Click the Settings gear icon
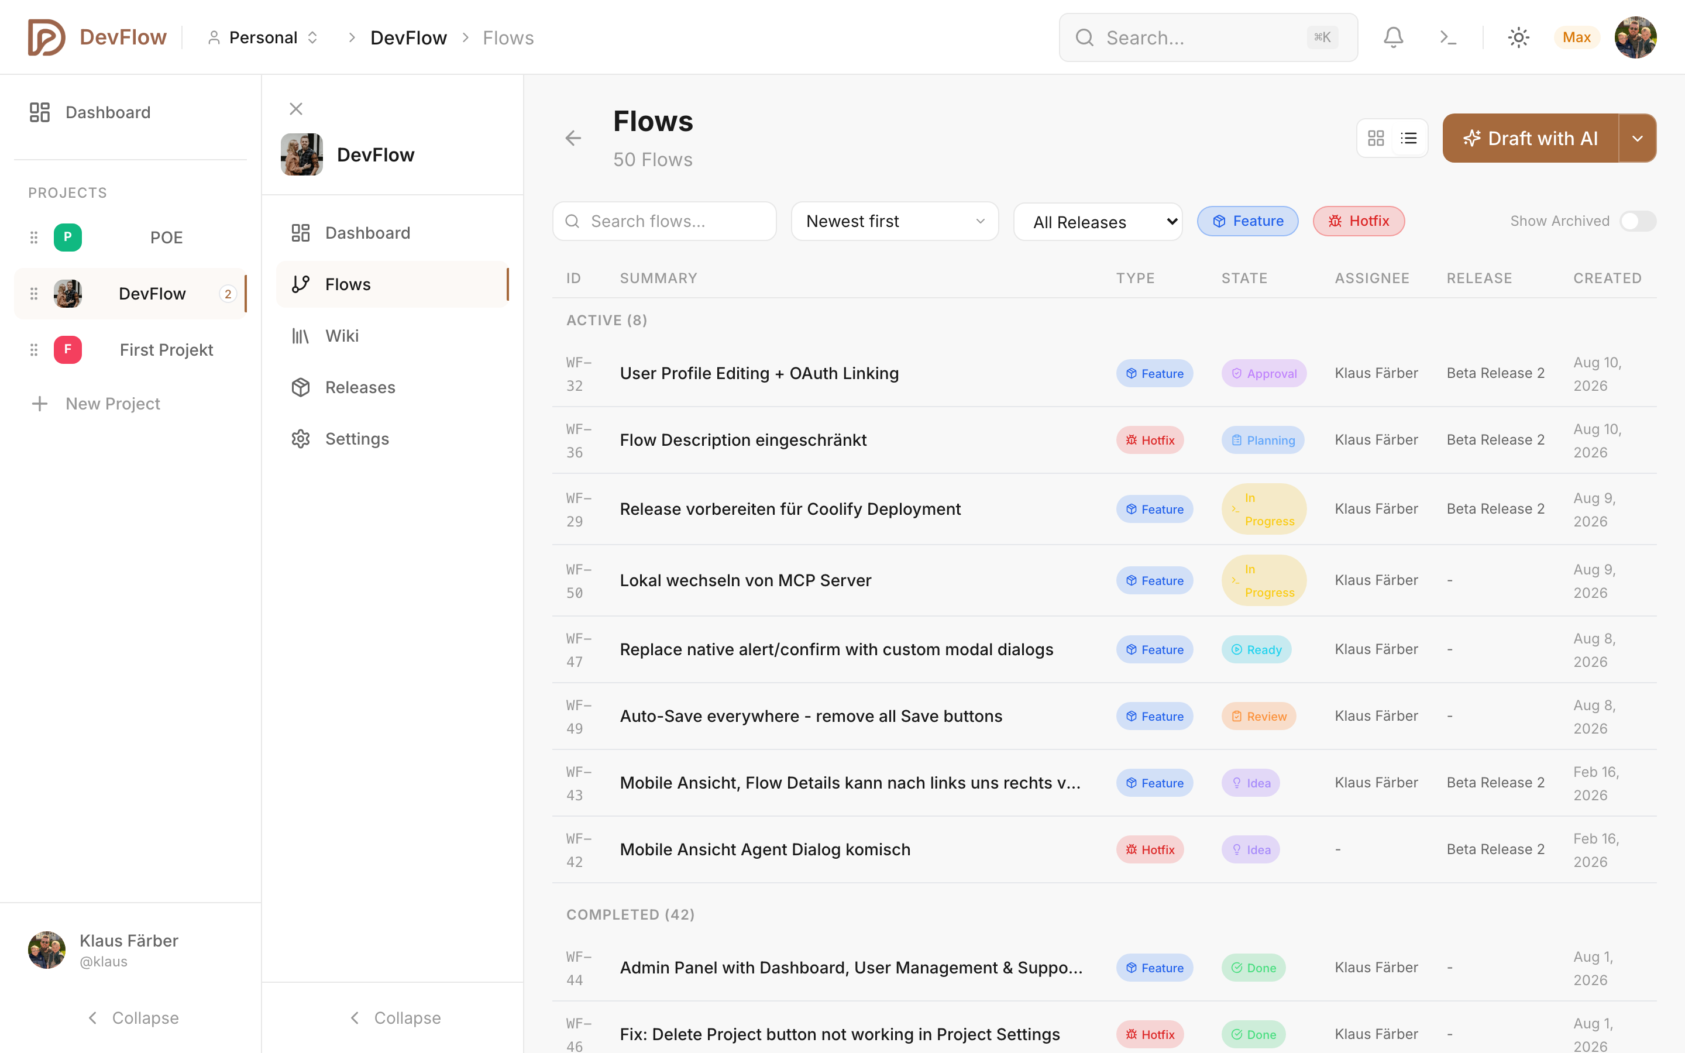Viewport: 1685px width, 1053px height. coord(300,439)
